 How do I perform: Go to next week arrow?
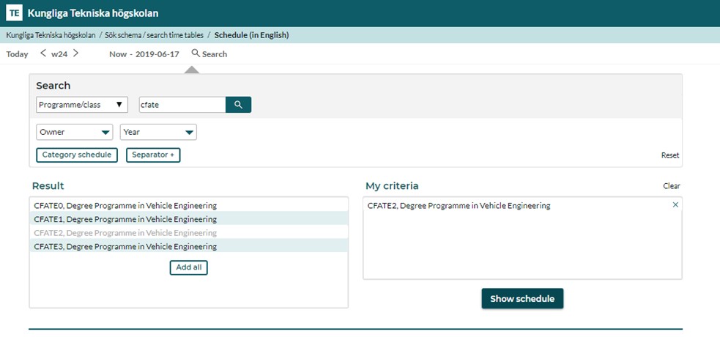[75, 53]
